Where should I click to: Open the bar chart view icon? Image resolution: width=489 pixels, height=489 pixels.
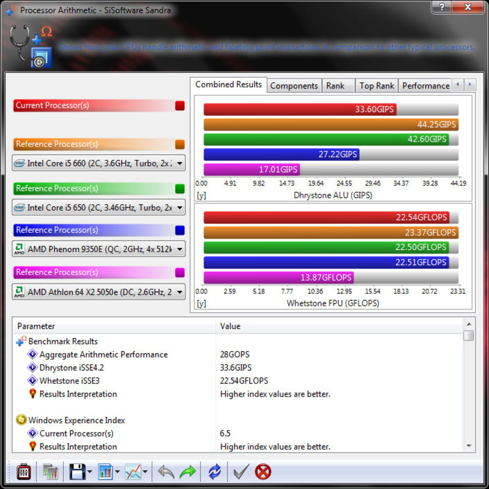click(105, 471)
